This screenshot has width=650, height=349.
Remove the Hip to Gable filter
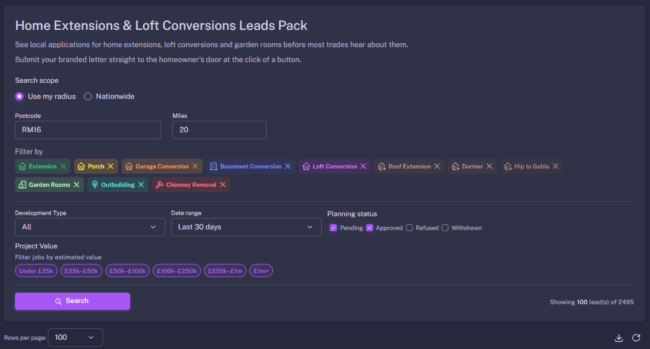[x=555, y=166]
